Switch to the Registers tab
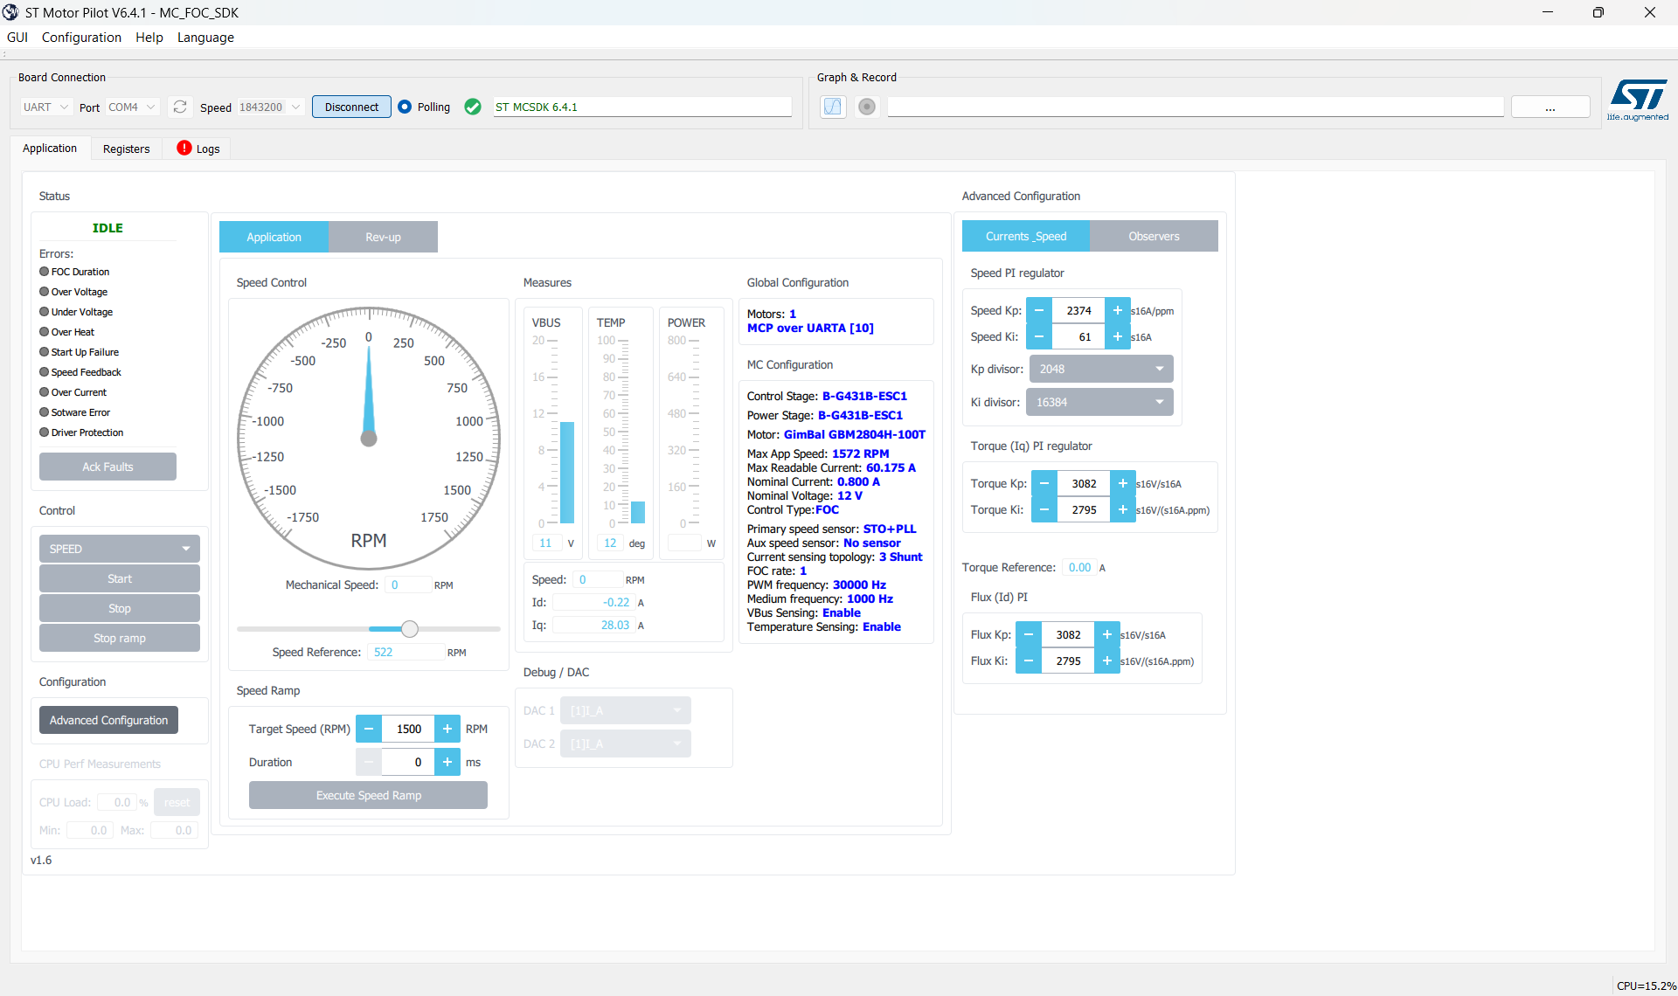This screenshot has height=996, width=1678. click(126, 149)
